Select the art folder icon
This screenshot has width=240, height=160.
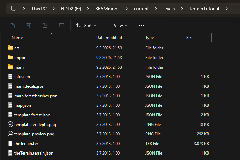point(10,48)
